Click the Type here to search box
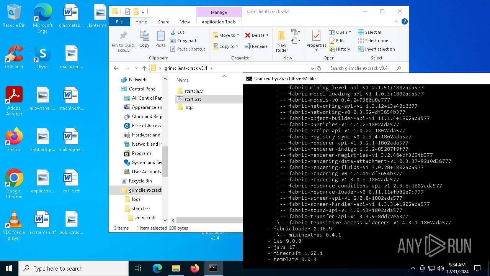The image size is (490, 276). [73, 268]
